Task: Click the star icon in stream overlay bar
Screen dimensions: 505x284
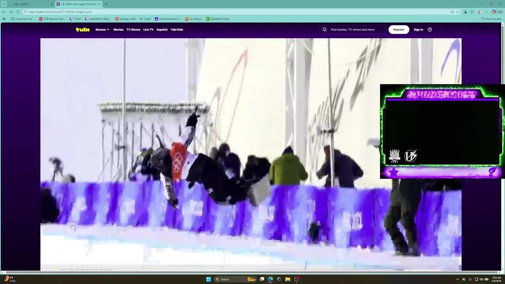Action: click(394, 172)
